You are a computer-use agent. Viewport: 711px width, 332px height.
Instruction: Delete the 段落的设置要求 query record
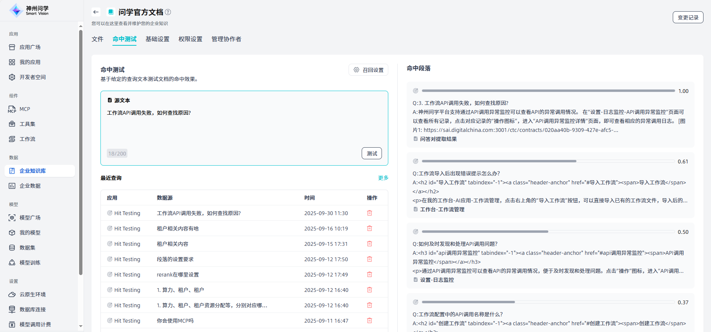tap(369, 259)
